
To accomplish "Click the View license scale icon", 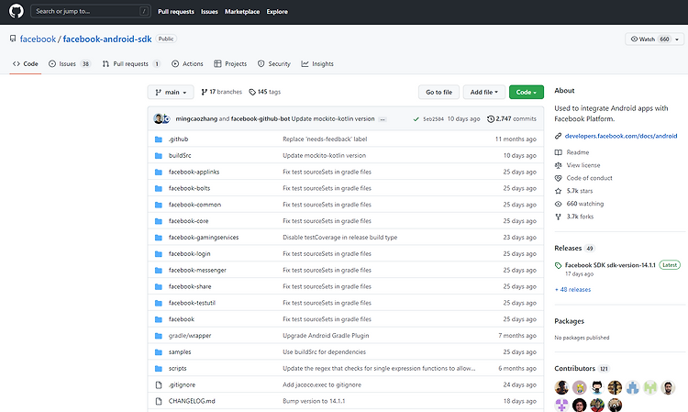I will tap(558, 165).
